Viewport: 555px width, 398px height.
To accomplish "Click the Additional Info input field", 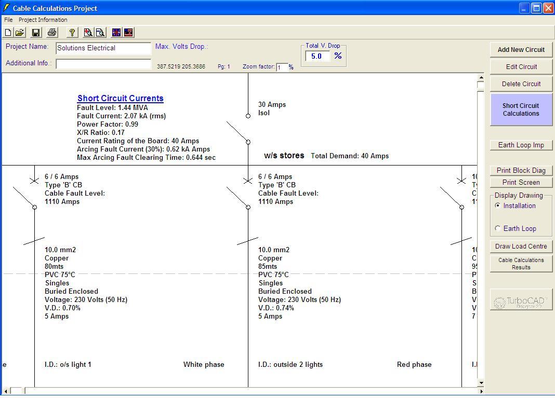I will (103, 64).
